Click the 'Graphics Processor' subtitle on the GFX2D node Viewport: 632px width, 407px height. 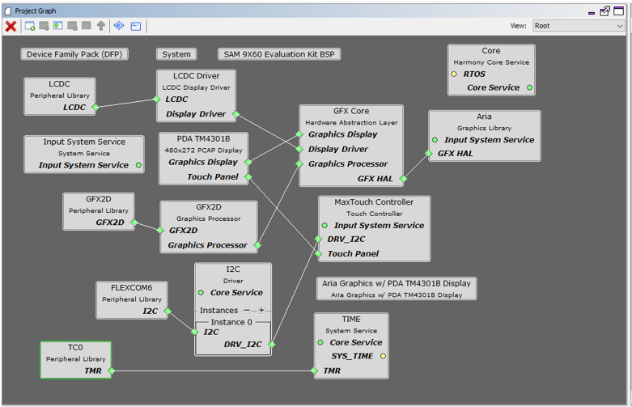[209, 218]
